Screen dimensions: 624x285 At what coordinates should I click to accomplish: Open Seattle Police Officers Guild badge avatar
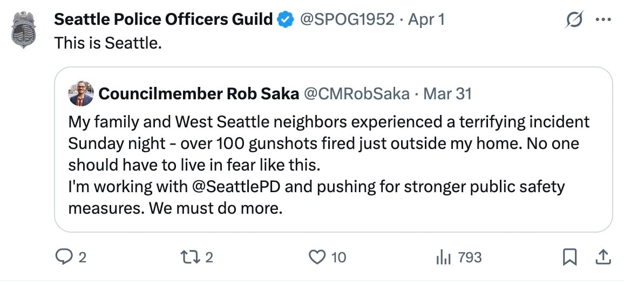coord(24,30)
